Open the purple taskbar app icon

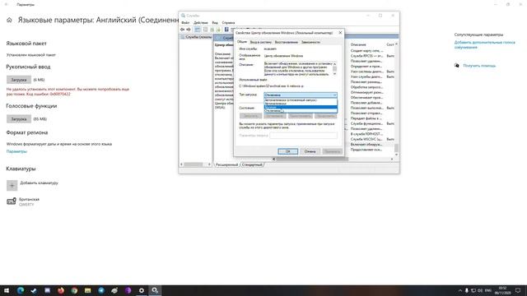pos(128,290)
